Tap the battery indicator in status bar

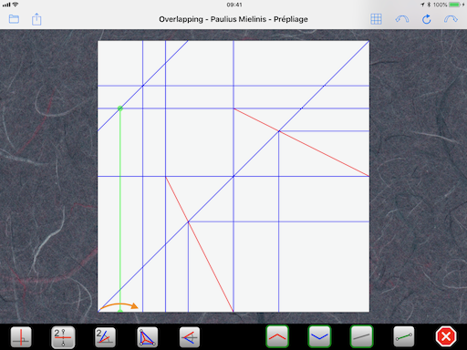455,5
